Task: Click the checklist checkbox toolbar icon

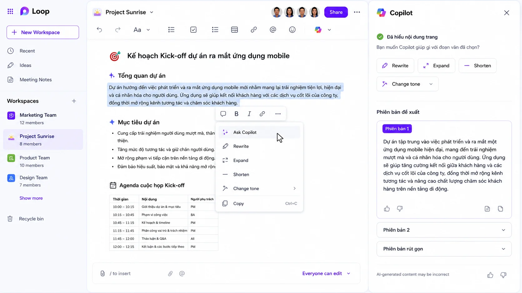Action: click(193, 30)
